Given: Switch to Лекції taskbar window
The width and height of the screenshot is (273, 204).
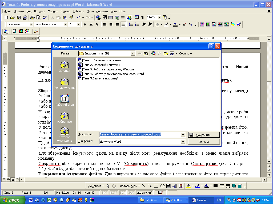Looking at the screenshot, I should click(x=150, y=200).
